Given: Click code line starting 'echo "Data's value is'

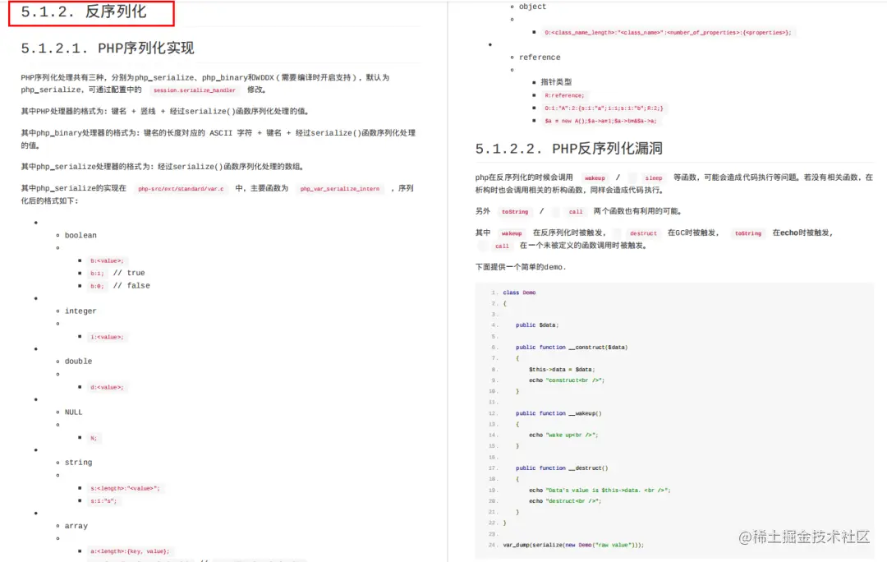Looking at the screenshot, I should 600,491.
